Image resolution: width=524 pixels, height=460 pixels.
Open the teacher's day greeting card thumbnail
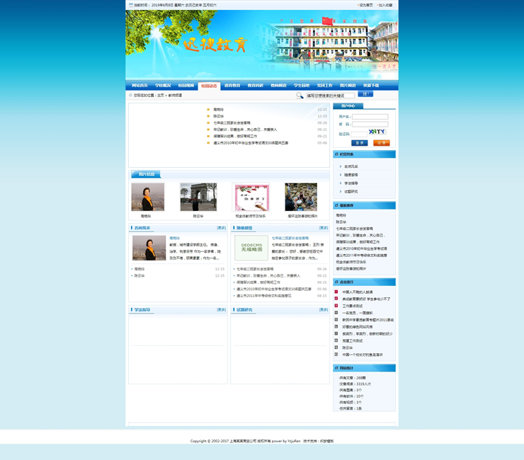251,197
